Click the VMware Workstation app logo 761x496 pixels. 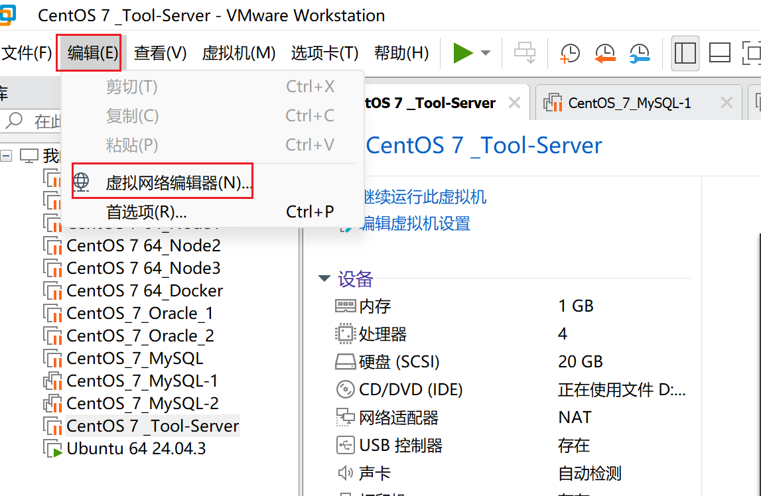(x=7, y=15)
